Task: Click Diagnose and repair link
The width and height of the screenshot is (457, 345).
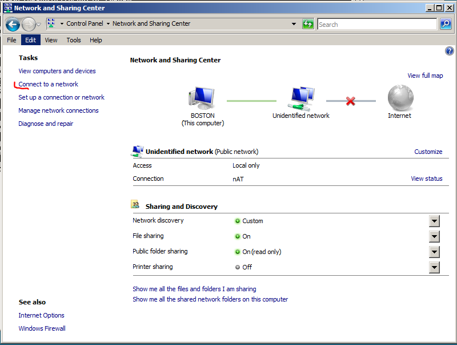Action: coord(46,124)
